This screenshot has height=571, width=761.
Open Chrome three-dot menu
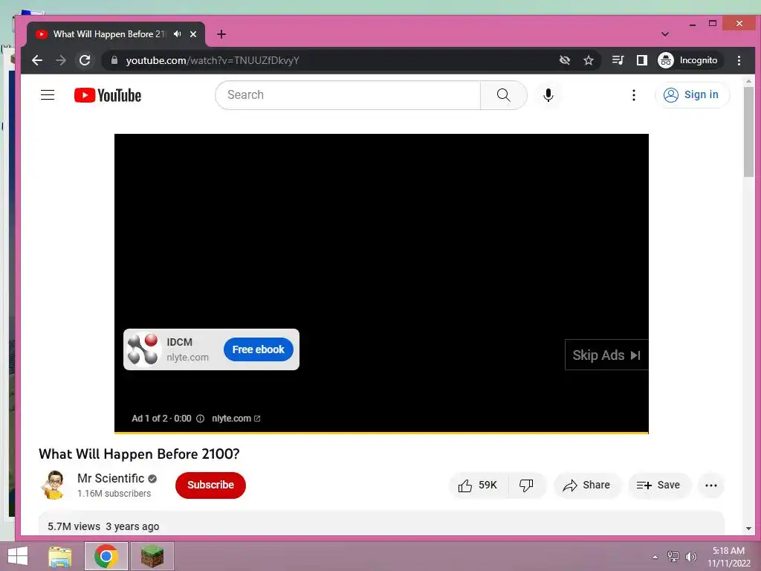(739, 60)
